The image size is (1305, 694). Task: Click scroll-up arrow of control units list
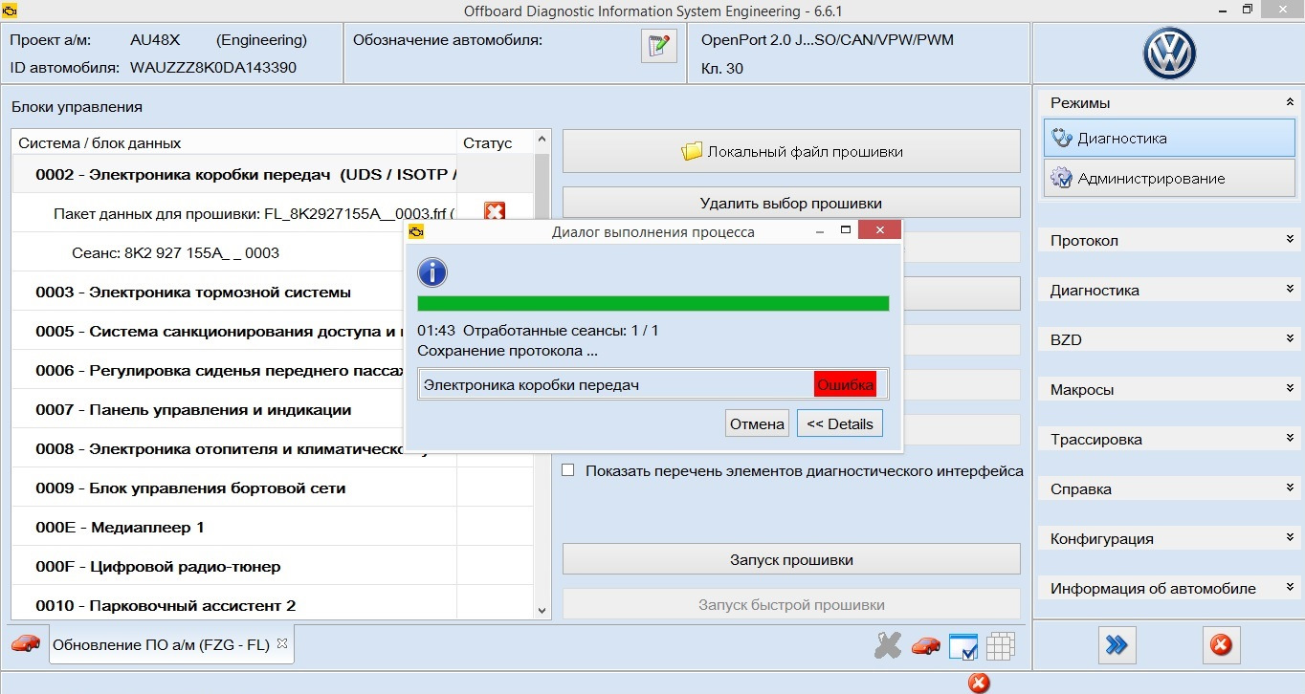tap(542, 139)
